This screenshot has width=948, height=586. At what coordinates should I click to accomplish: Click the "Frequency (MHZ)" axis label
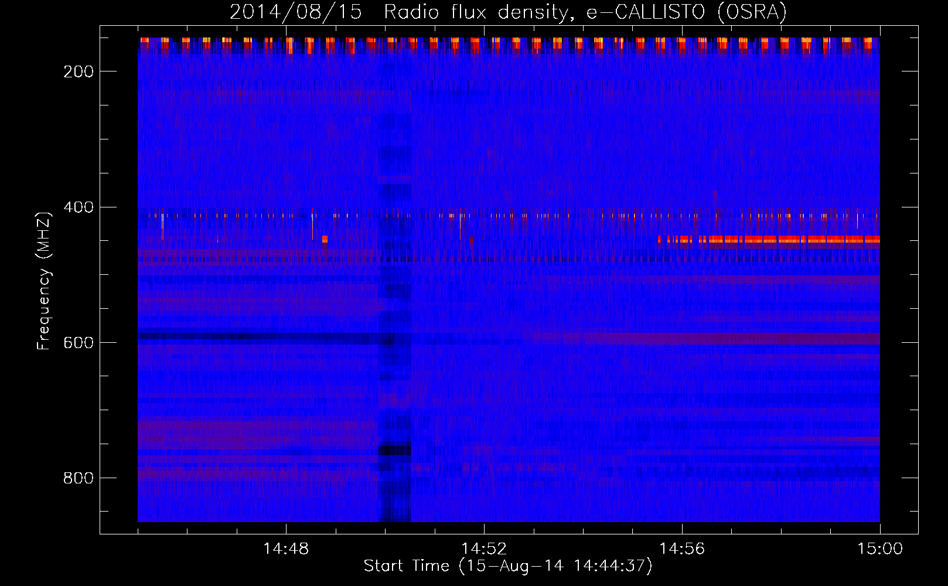click(x=44, y=281)
